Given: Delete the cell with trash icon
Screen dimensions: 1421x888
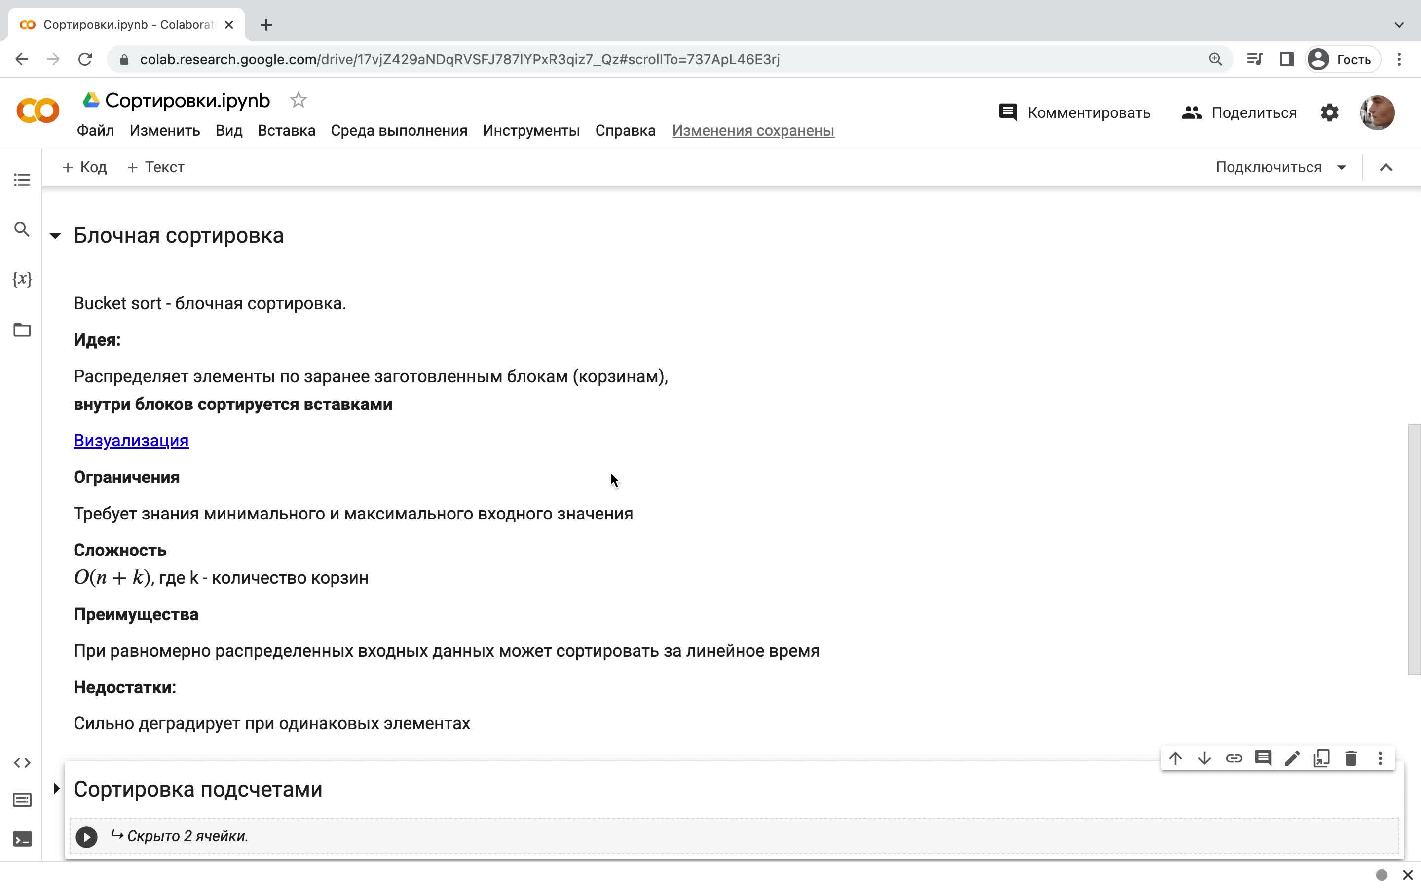Looking at the screenshot, I should pos(1351,758).
